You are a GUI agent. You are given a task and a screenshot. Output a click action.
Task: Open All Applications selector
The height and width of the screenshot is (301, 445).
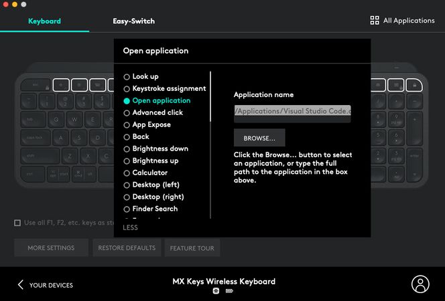402,20
